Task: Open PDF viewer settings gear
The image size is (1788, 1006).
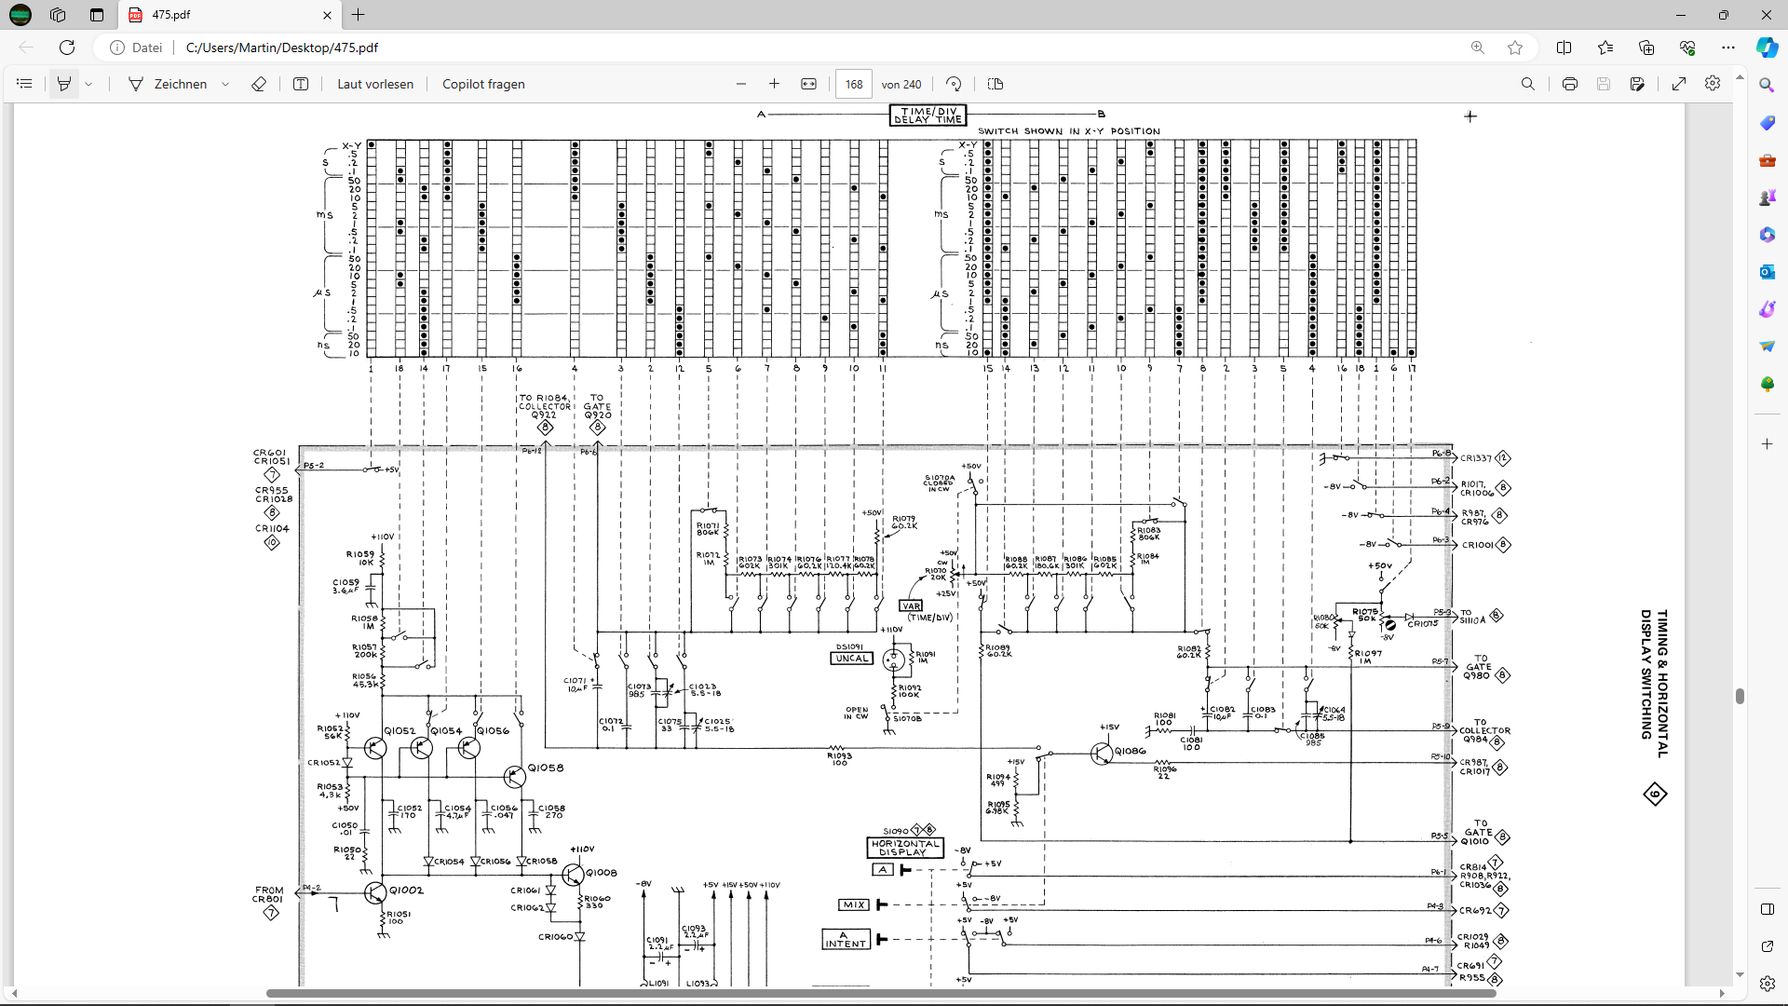Action: pos(1713,84)
